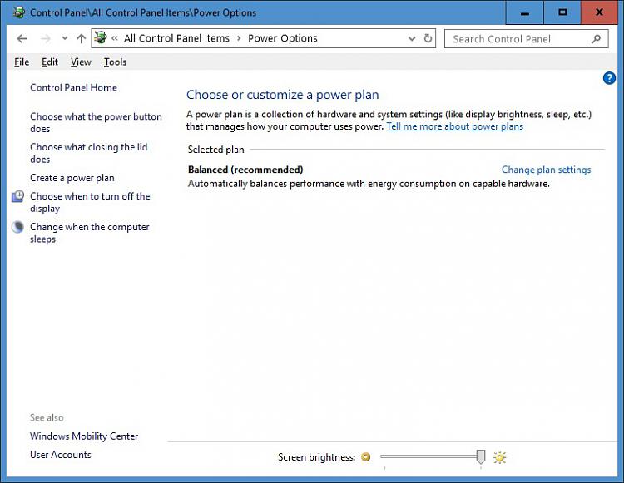Go to Control Panel Home
Viewport: 624px width, 483px height.
[x=73, y=88]
